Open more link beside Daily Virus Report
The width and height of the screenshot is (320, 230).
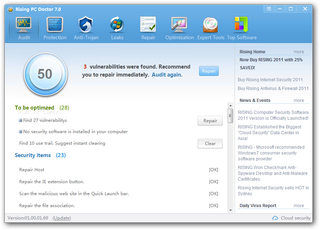(299, 206)
